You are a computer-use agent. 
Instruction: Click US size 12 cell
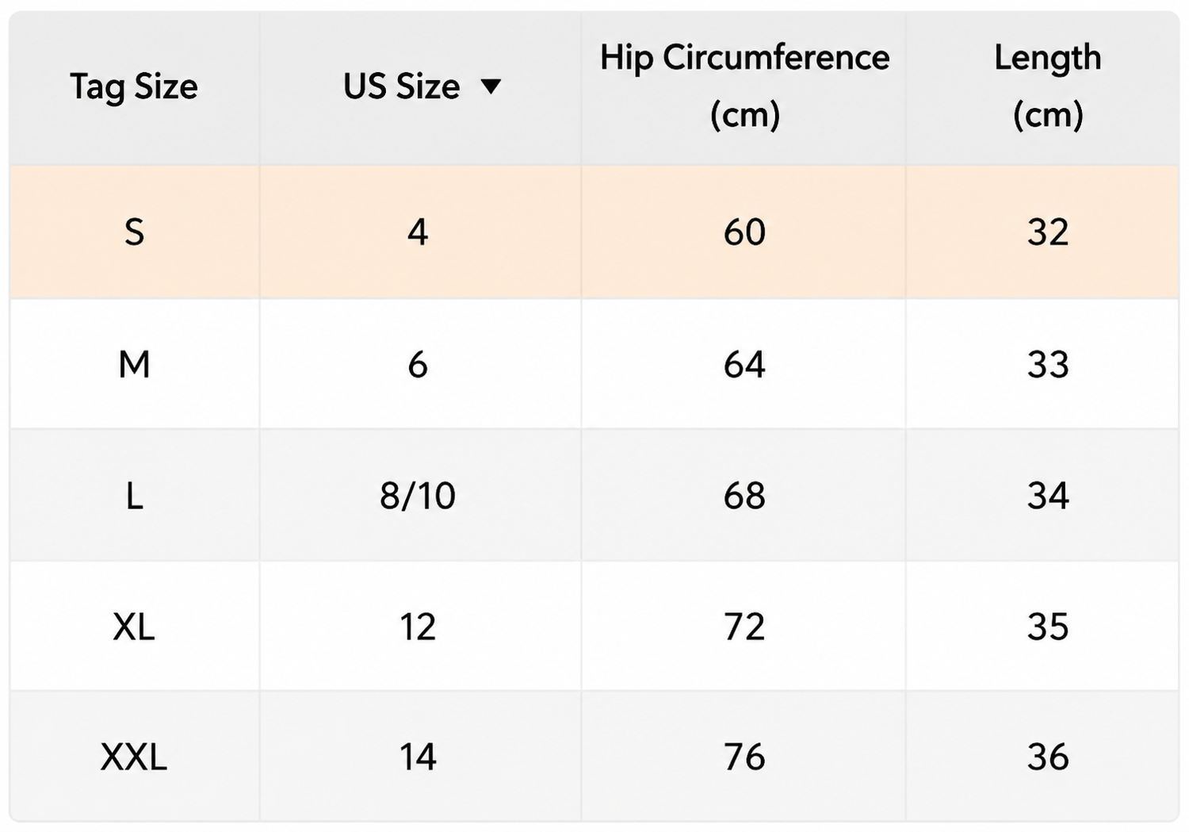pyautogui.click(x=418, y=627)
